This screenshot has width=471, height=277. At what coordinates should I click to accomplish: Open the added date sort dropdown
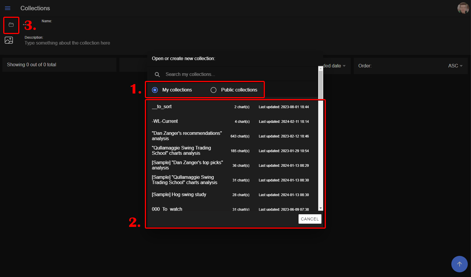pos(334,66)
